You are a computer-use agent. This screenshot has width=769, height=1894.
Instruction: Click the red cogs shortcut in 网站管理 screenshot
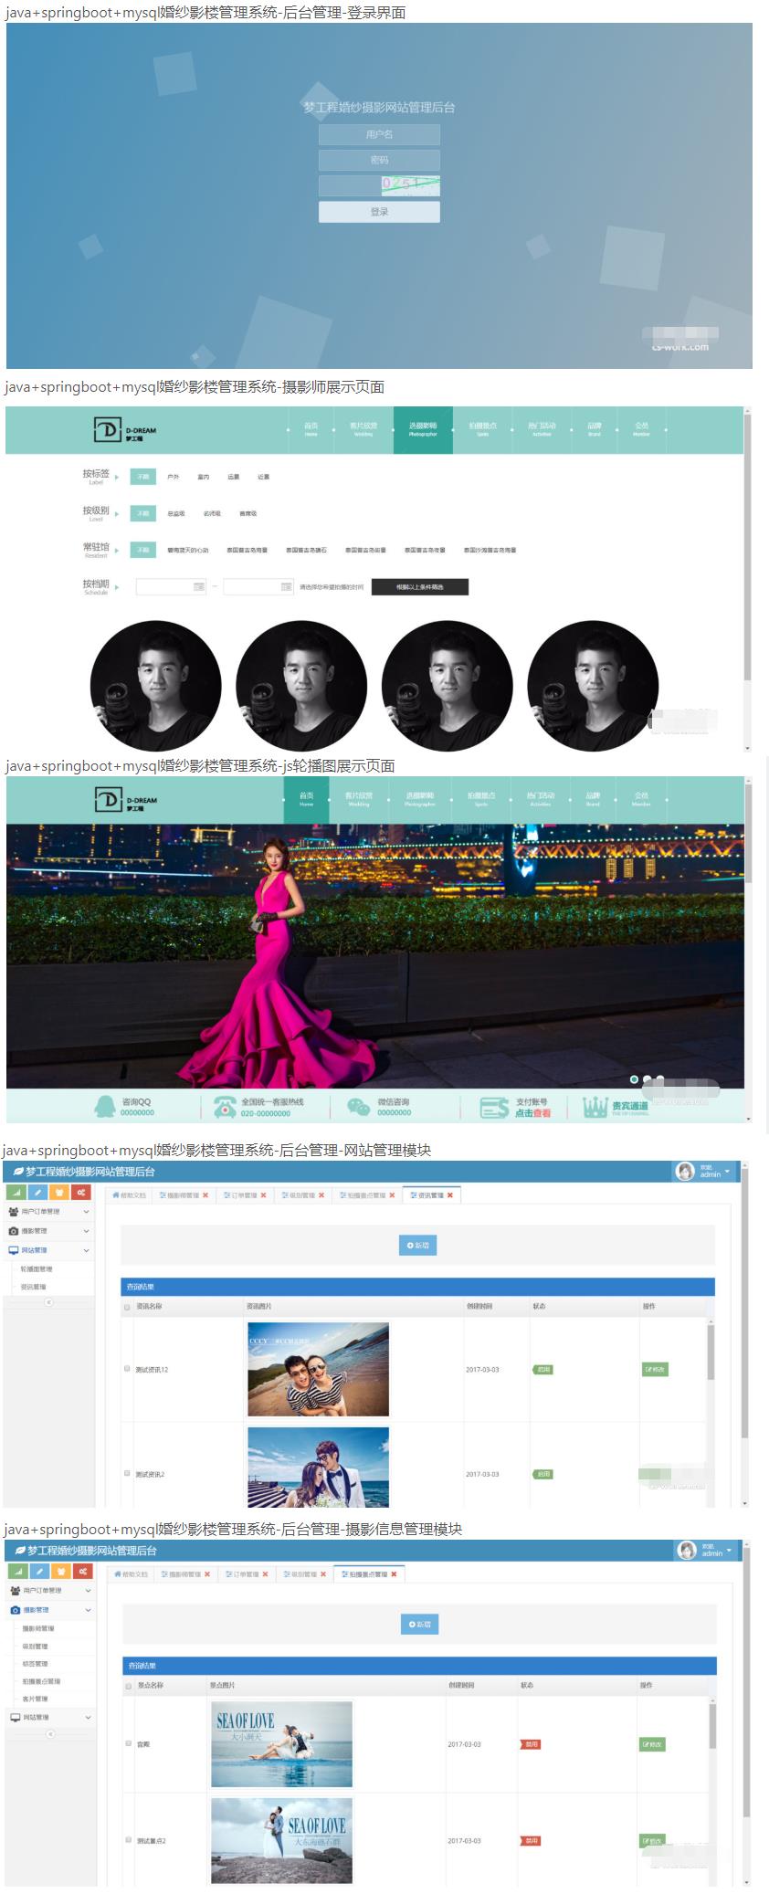(x=81, y=1192)
